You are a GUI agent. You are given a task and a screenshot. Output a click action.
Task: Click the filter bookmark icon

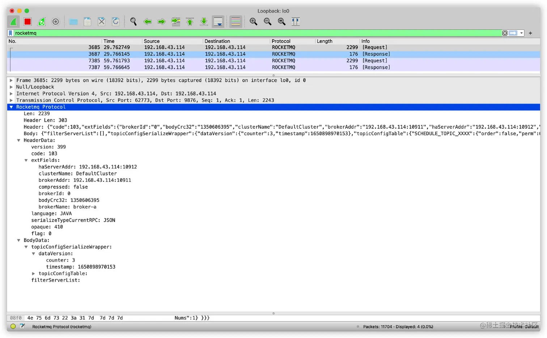[11, 33]
